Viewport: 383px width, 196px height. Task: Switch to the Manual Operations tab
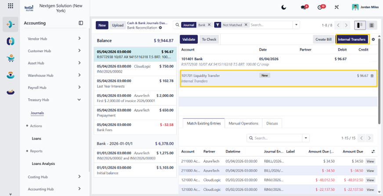243,123
